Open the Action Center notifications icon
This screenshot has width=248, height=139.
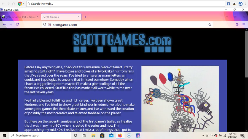coord(242,135)
